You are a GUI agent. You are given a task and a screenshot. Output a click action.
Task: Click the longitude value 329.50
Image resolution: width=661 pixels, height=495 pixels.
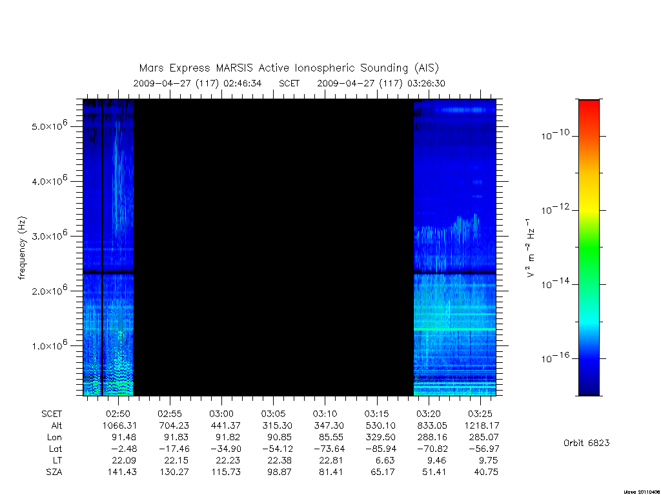pyautogui.click(x=381, y=438)
